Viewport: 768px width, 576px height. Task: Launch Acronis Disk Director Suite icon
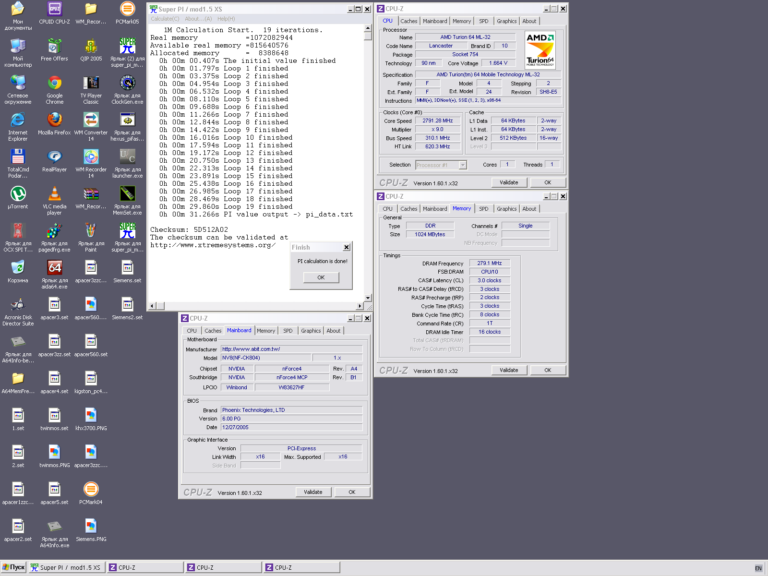[18, 312]
